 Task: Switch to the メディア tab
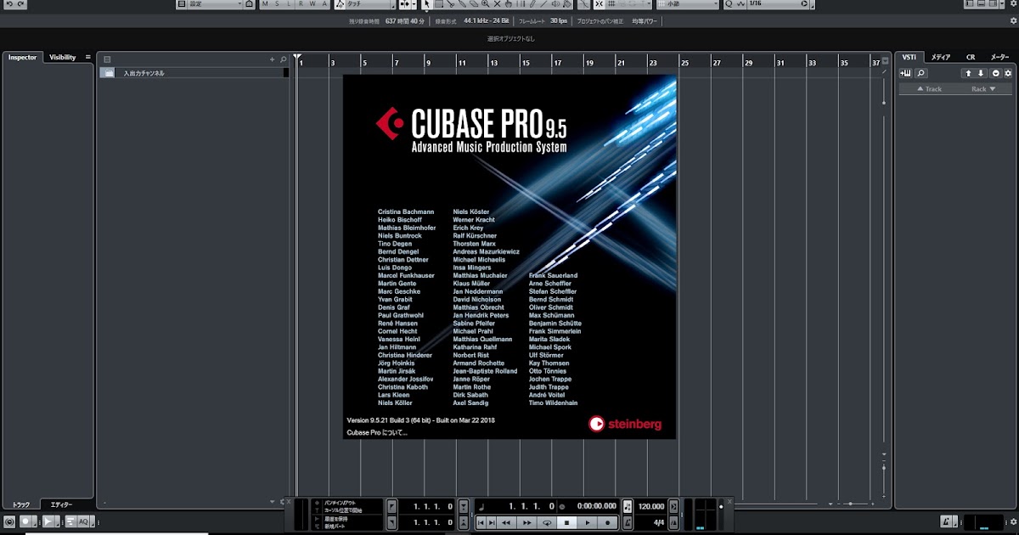(x=940, y=57)
